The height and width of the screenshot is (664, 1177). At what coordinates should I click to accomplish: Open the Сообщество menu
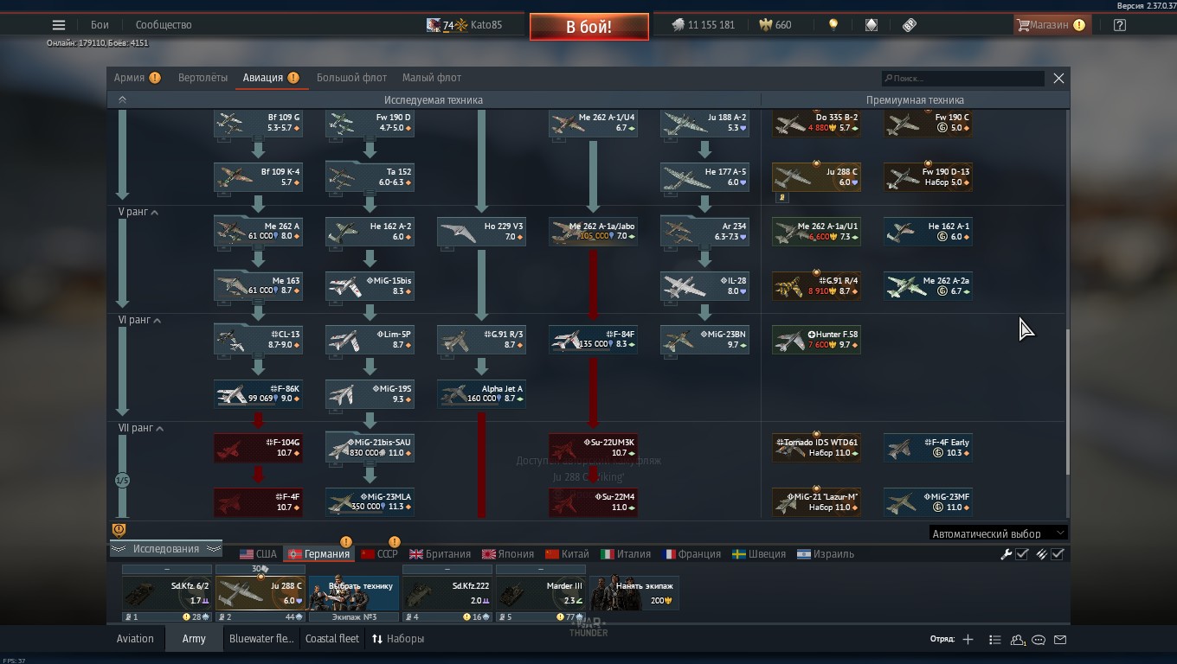point(164,25)
